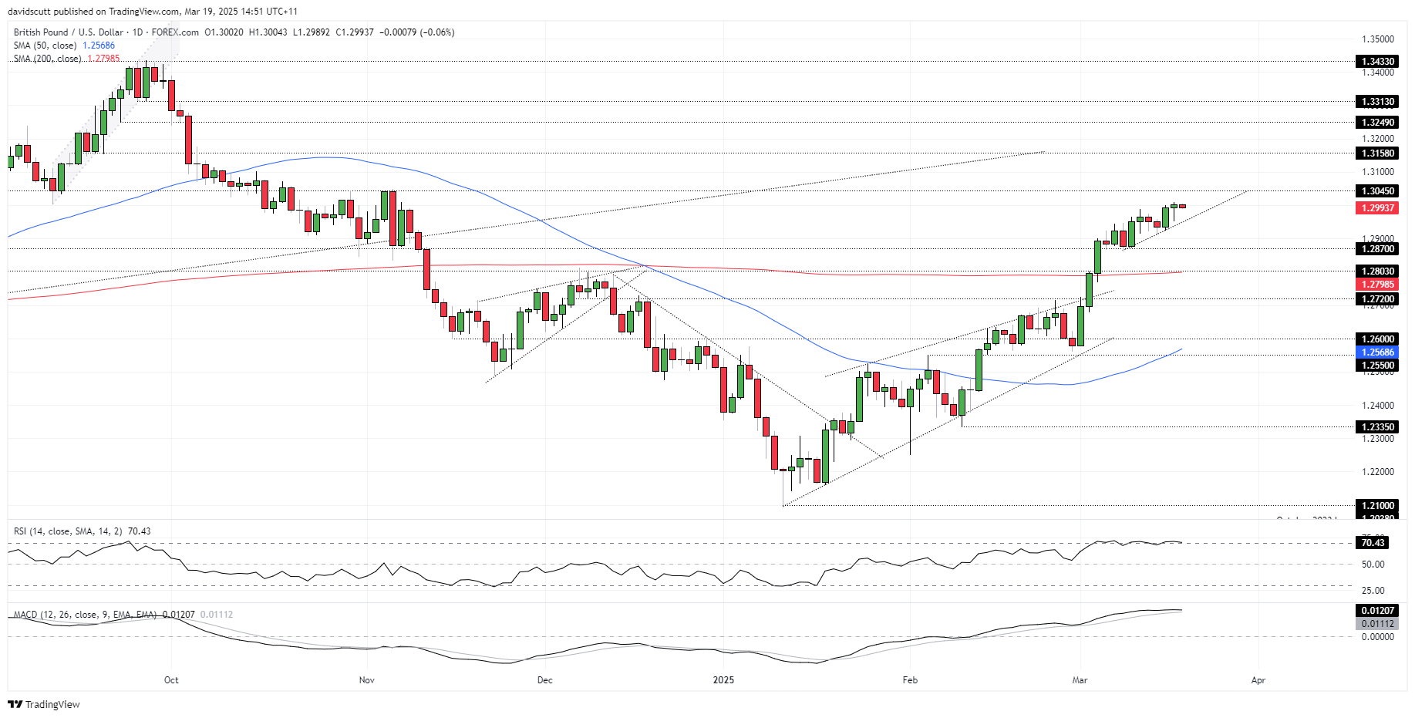This screenshot has width=1415, height=718.
Task: Click the RSI value tag 70.43
Action: pyautogui.click(x=1373, y=542)
